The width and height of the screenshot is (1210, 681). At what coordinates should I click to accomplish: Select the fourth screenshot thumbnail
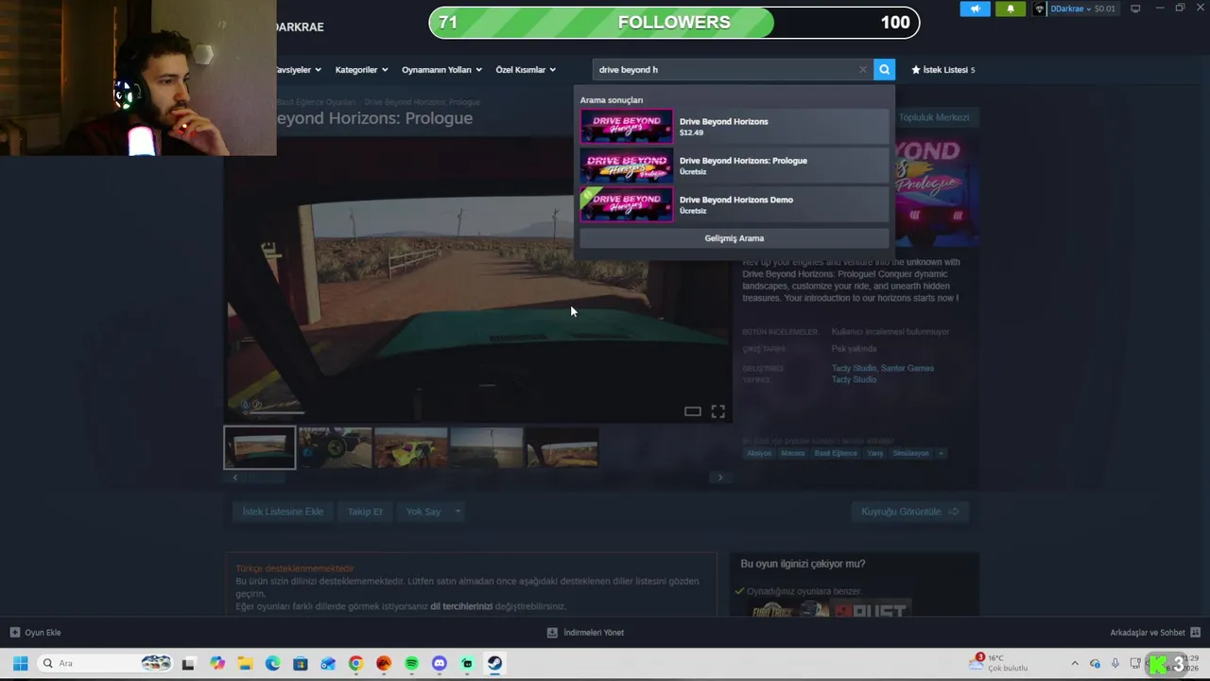click(486, 447)
